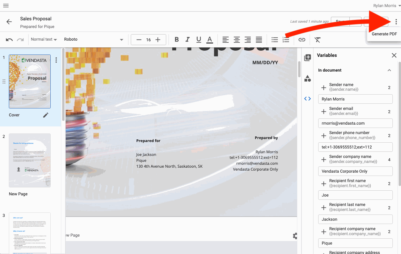Click the Prepared by heading in the document
Viewport: 401px width, 254px height.
coord(266,138)
